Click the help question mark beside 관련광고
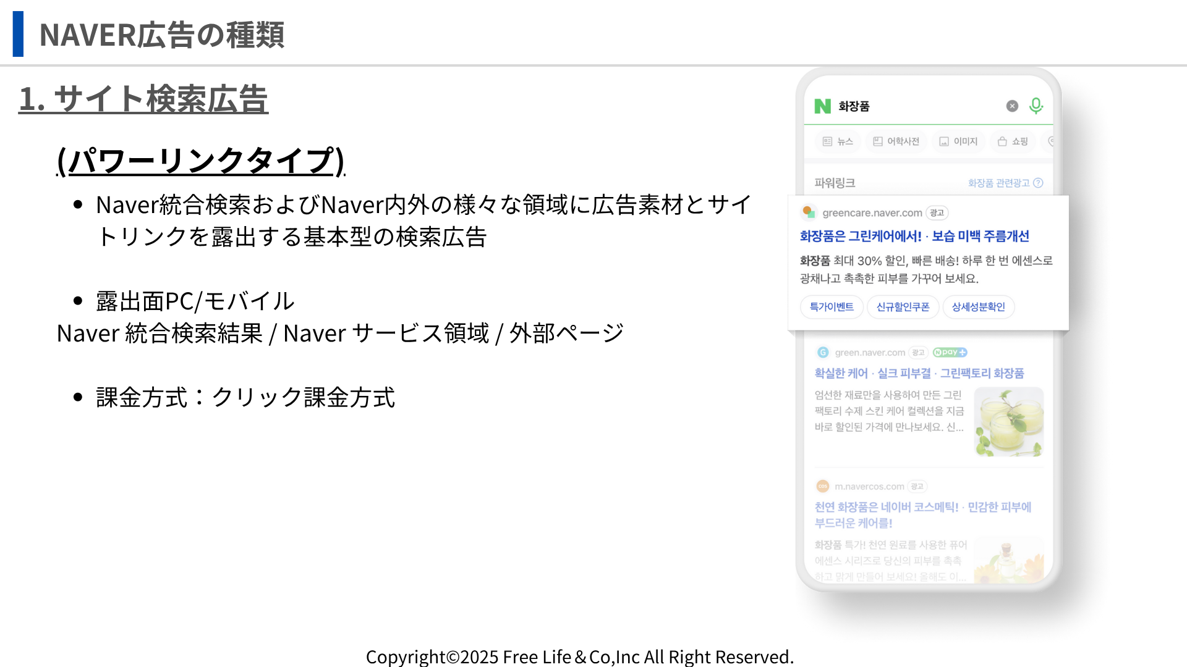 (1039, 183)
